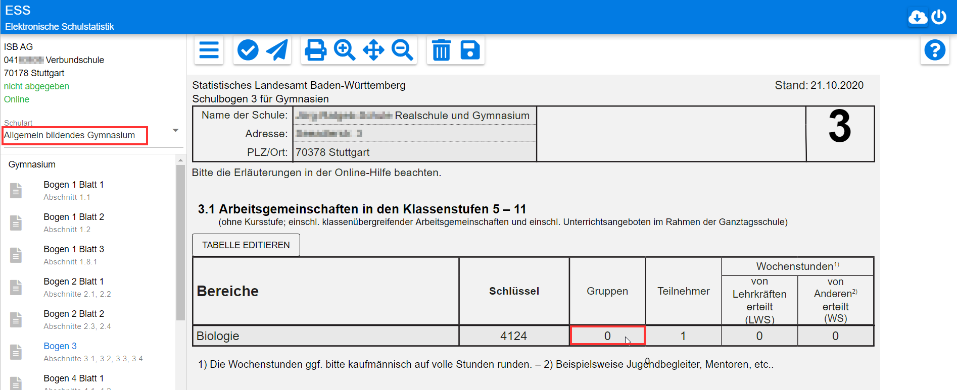Click the cloud download icon in the header
This screenshot has height=390, width=957.
pyautogui.click(x=918, y=17)
